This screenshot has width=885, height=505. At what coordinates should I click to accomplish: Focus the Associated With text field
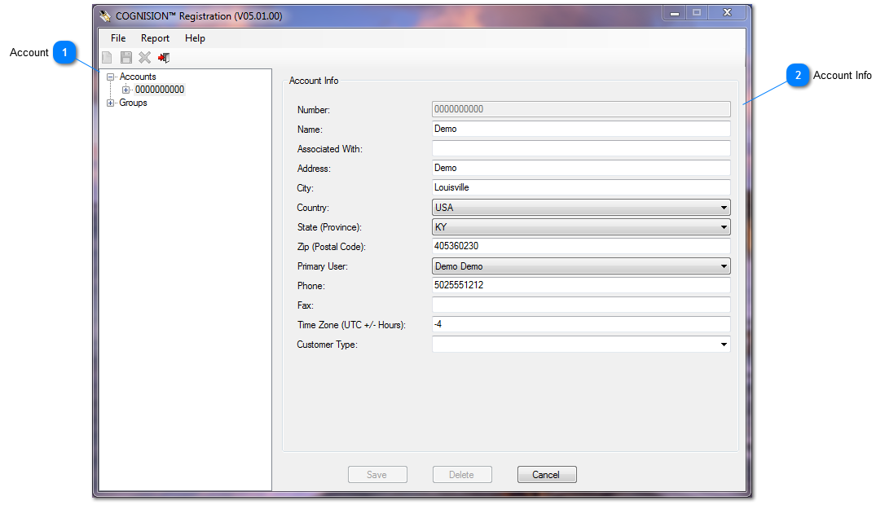pyautogui.click(x=580, y=148)
